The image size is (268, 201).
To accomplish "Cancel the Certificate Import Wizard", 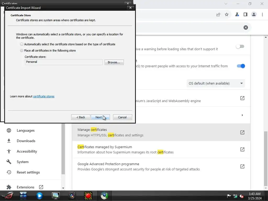I will coord(122,117).
